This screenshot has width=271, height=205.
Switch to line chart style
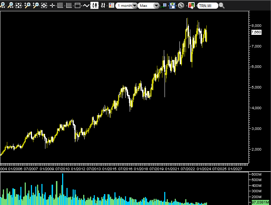[x=86, y=5]
